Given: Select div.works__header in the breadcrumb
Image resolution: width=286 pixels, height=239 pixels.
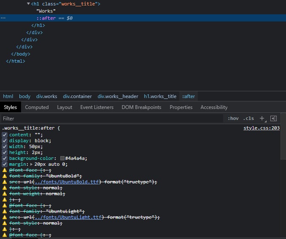Looking at the screenshot, I should click(x=118, y=96).
